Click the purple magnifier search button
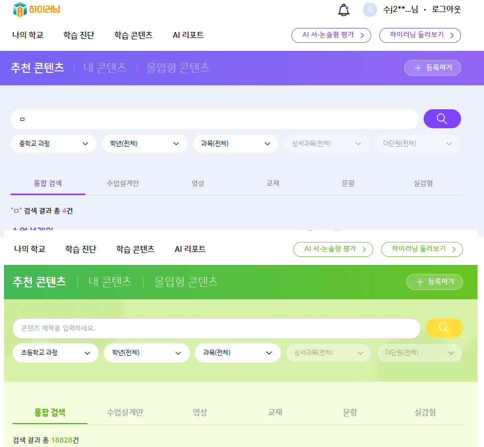Viewport: 484px width, 447px height. (442, 119)
